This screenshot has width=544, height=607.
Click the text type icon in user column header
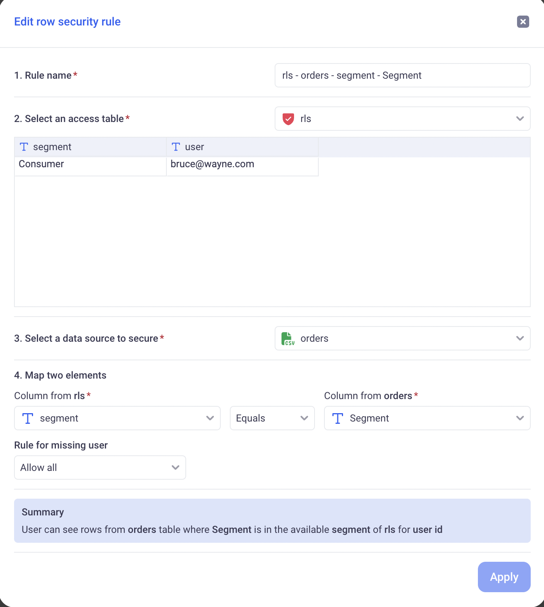(176, 147)
